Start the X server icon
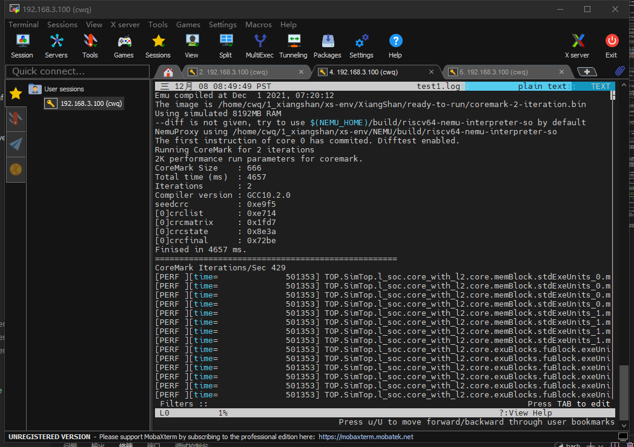This screenshot has width=634, height=447. tap(577, 47)
